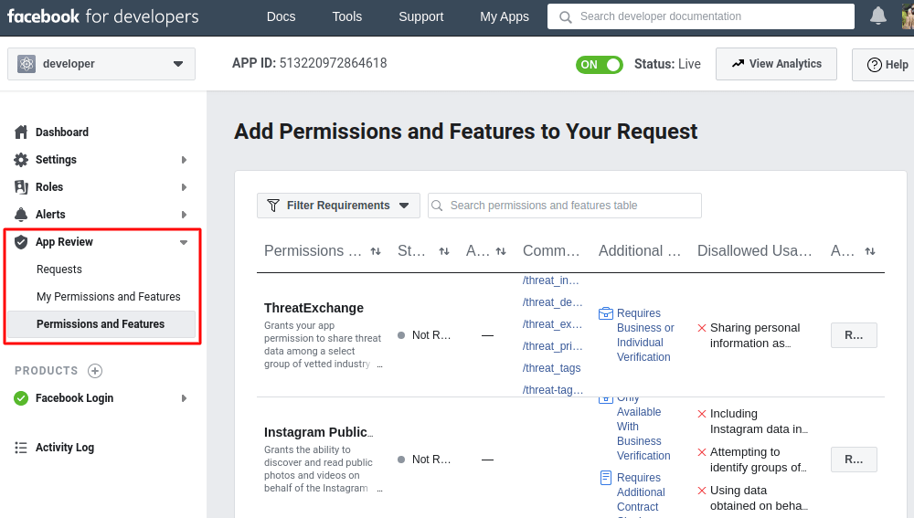The width and height of the screenshot is (914, 518).
Task: Click the View Analytics button
Action: click(776, 64)
